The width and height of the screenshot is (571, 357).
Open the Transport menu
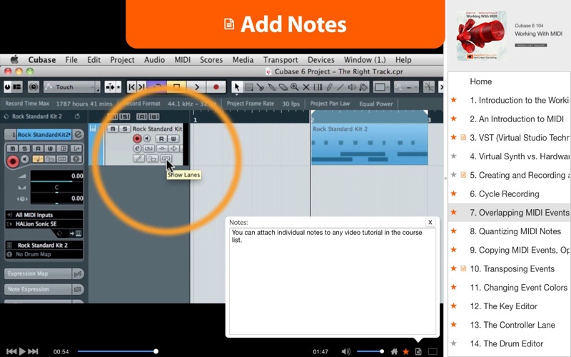281,60
